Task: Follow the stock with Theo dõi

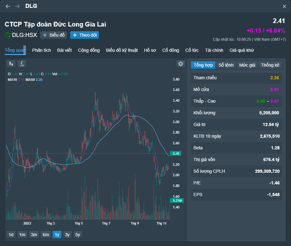Action: 84,35
